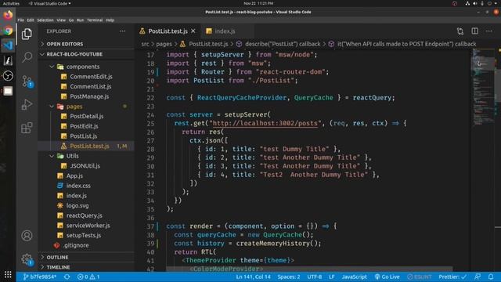Collapse the pages folder

(74, 107)
